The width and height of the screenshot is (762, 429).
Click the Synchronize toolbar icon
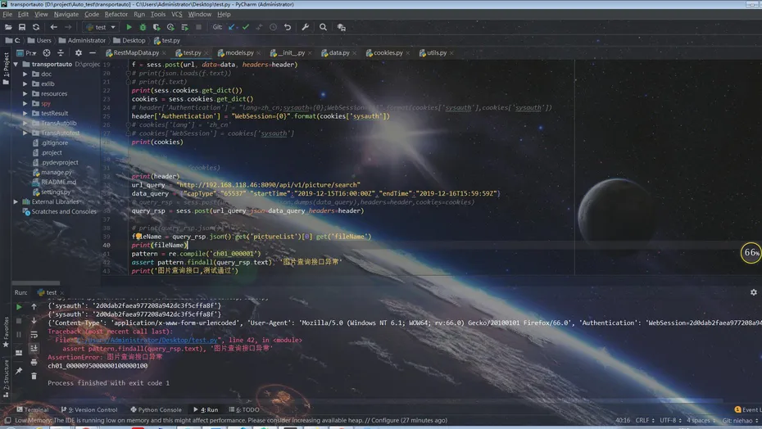click(36, 27)
